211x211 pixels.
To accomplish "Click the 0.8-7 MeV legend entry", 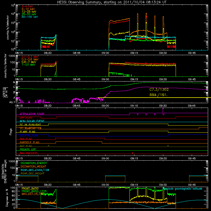I will tap(29, 62).
